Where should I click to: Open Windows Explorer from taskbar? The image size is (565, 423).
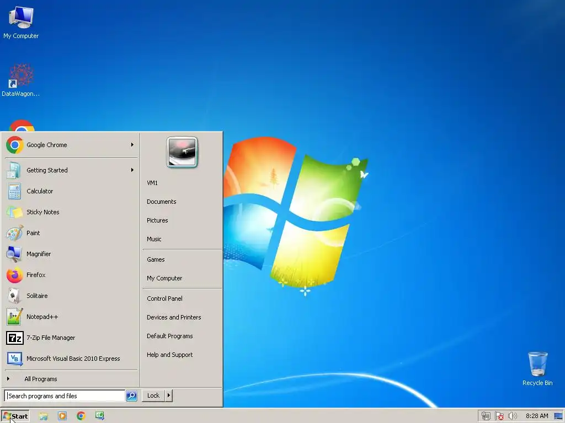[44, 416]
